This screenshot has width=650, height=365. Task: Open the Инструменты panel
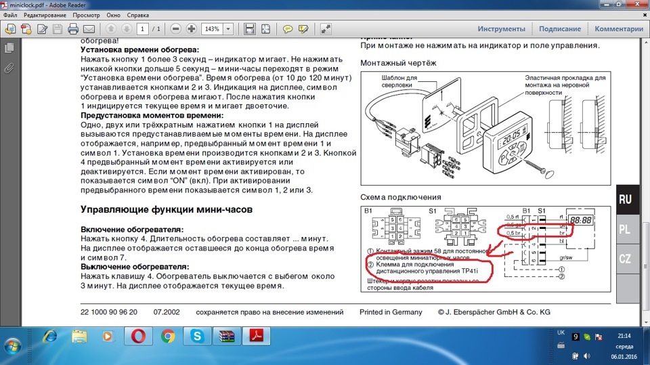pos(501,29)
